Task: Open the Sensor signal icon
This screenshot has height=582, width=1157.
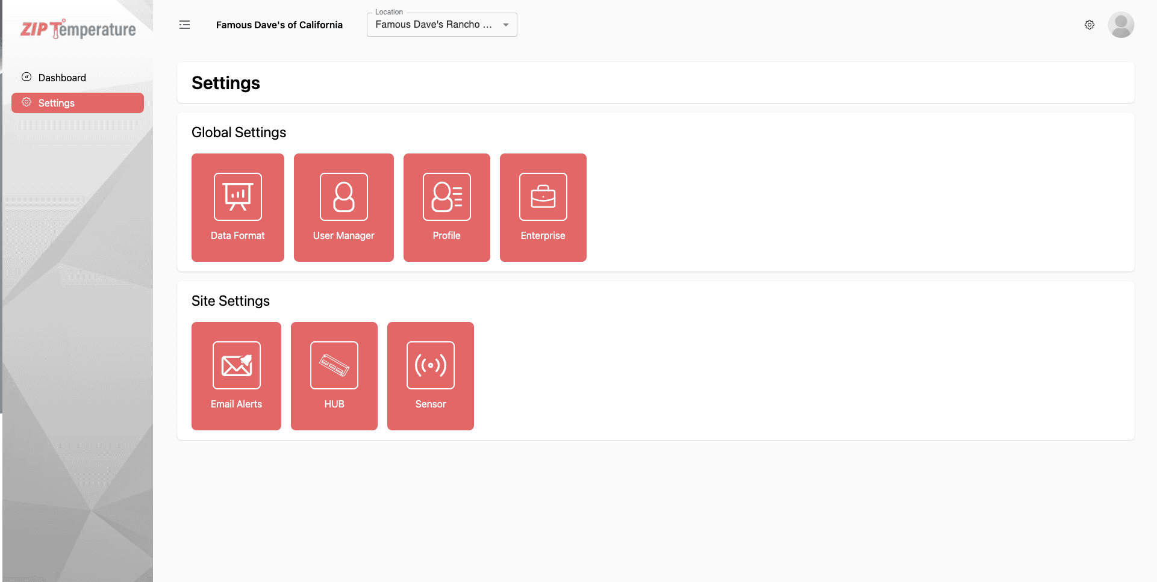Action: tap(430, 365)
